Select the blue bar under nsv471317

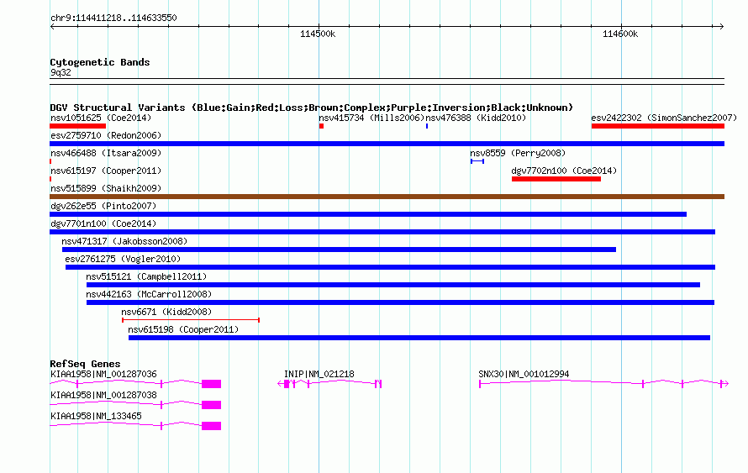340,250
